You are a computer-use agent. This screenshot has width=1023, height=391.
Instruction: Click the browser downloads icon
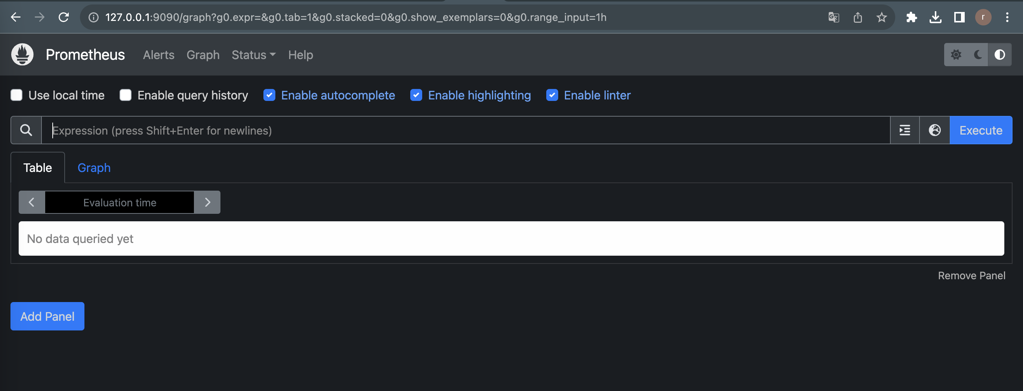(936, 17)
